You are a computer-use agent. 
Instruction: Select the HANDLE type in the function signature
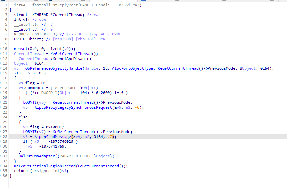pyautogui.click(x=87, y=5)
